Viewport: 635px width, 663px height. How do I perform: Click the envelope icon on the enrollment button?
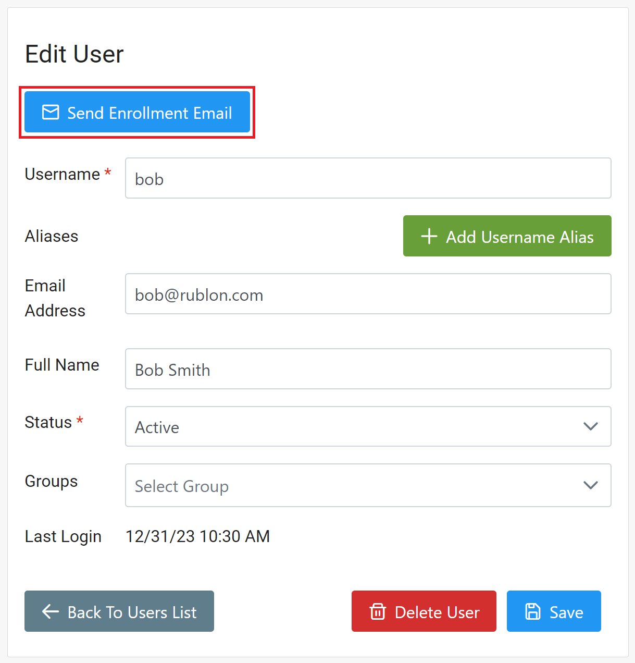pyautogui.click(x=51, y=113)
